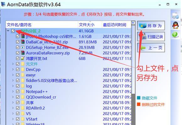Click the DGSetup_Home_BZ.exe file icon
This screenshot has height=125, width=182.
23,47
